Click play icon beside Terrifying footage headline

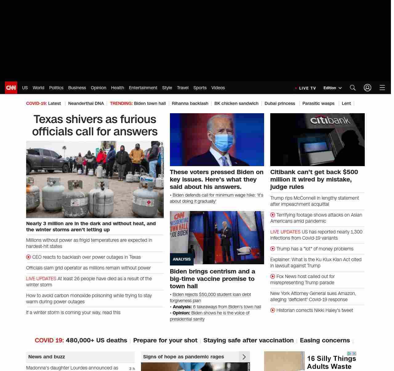click(x=273, y=215)
